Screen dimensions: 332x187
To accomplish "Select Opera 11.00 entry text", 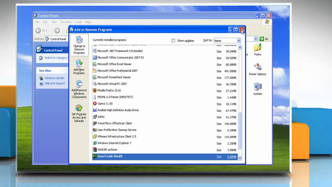I will coord(105,104).
